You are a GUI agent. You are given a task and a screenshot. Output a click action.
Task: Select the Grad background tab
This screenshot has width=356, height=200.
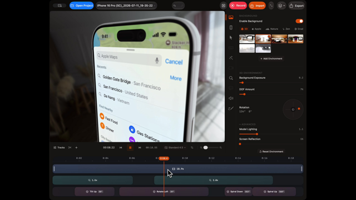coord(299,29)
